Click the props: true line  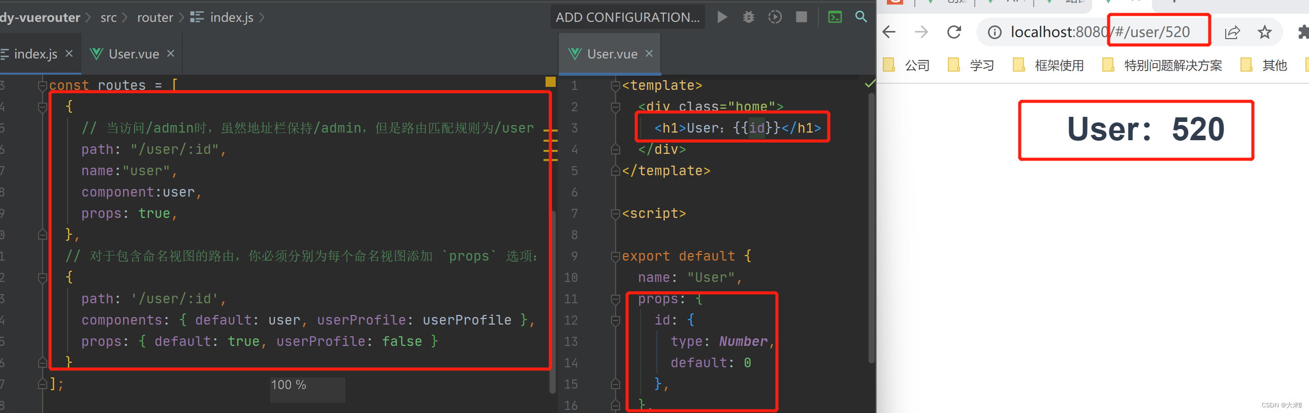point(129,214)
